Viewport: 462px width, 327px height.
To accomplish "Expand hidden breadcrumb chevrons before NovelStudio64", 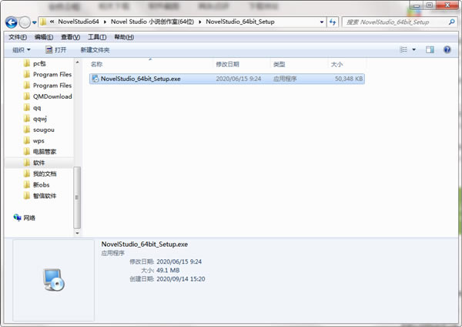I will pyautogui.click(x=52, y=22).
